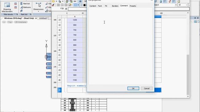Click the stacked-lines icon below Balloons
The width and height of the screenshot is (200, 112).
click(x=22, y=11)
